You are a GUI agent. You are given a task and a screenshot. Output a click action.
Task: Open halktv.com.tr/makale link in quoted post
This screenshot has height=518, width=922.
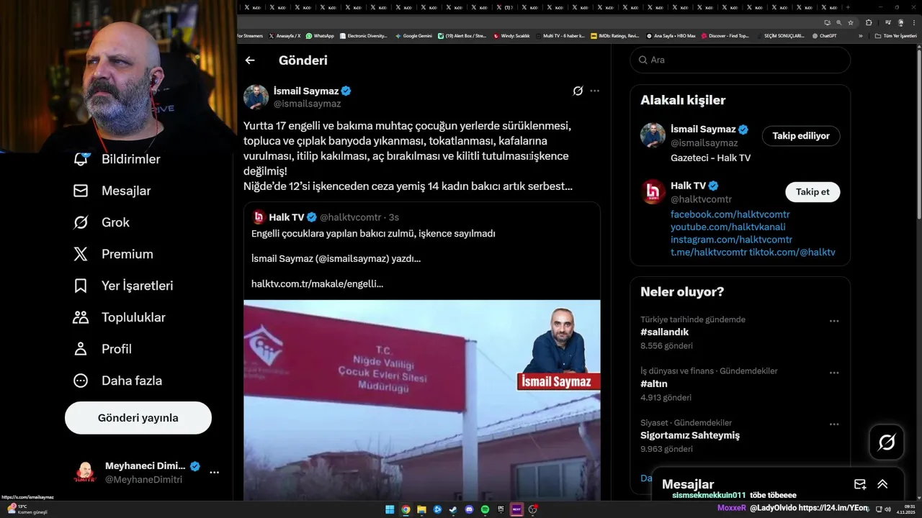pos(317,283)
